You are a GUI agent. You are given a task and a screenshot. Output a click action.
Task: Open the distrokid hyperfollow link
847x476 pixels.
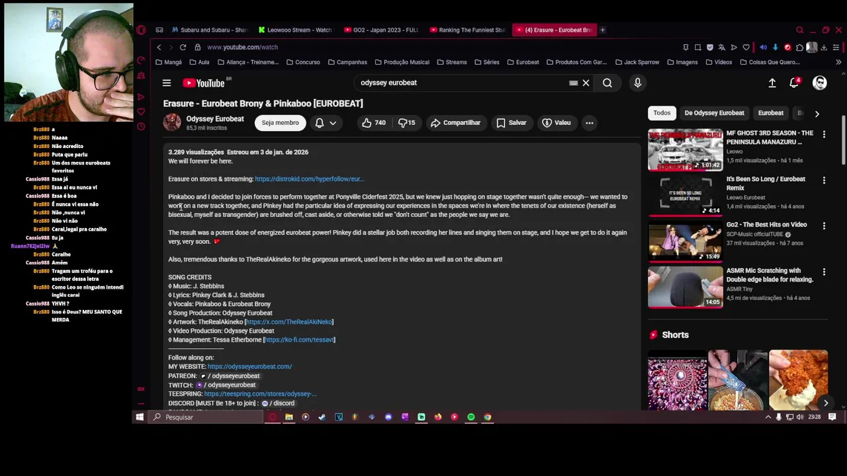tap(310, 179)
